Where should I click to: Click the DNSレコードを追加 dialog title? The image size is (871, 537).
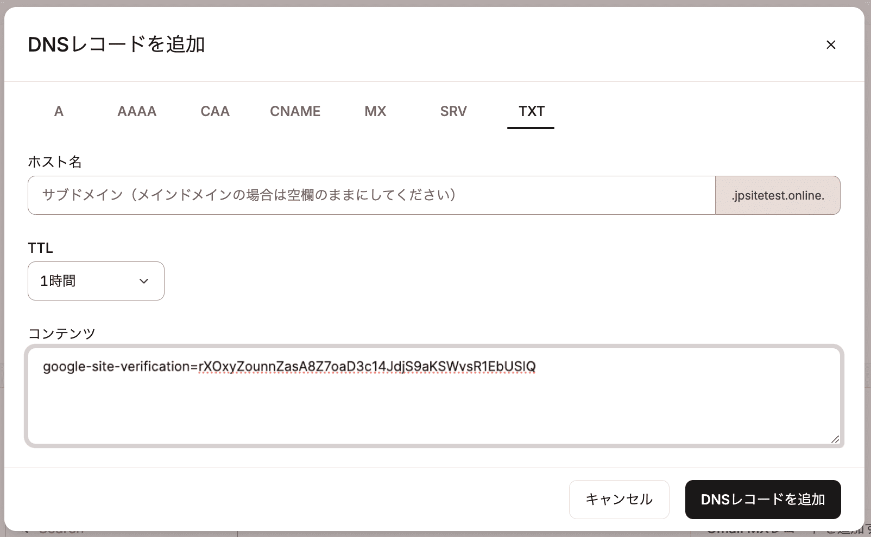(117, 45)
